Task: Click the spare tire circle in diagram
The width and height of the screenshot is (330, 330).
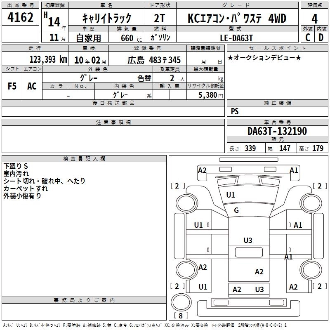Action: (181, 302)
